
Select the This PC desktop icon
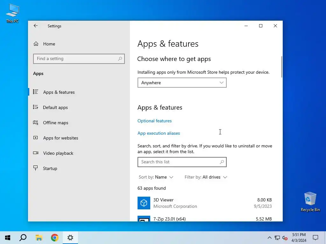12,13
